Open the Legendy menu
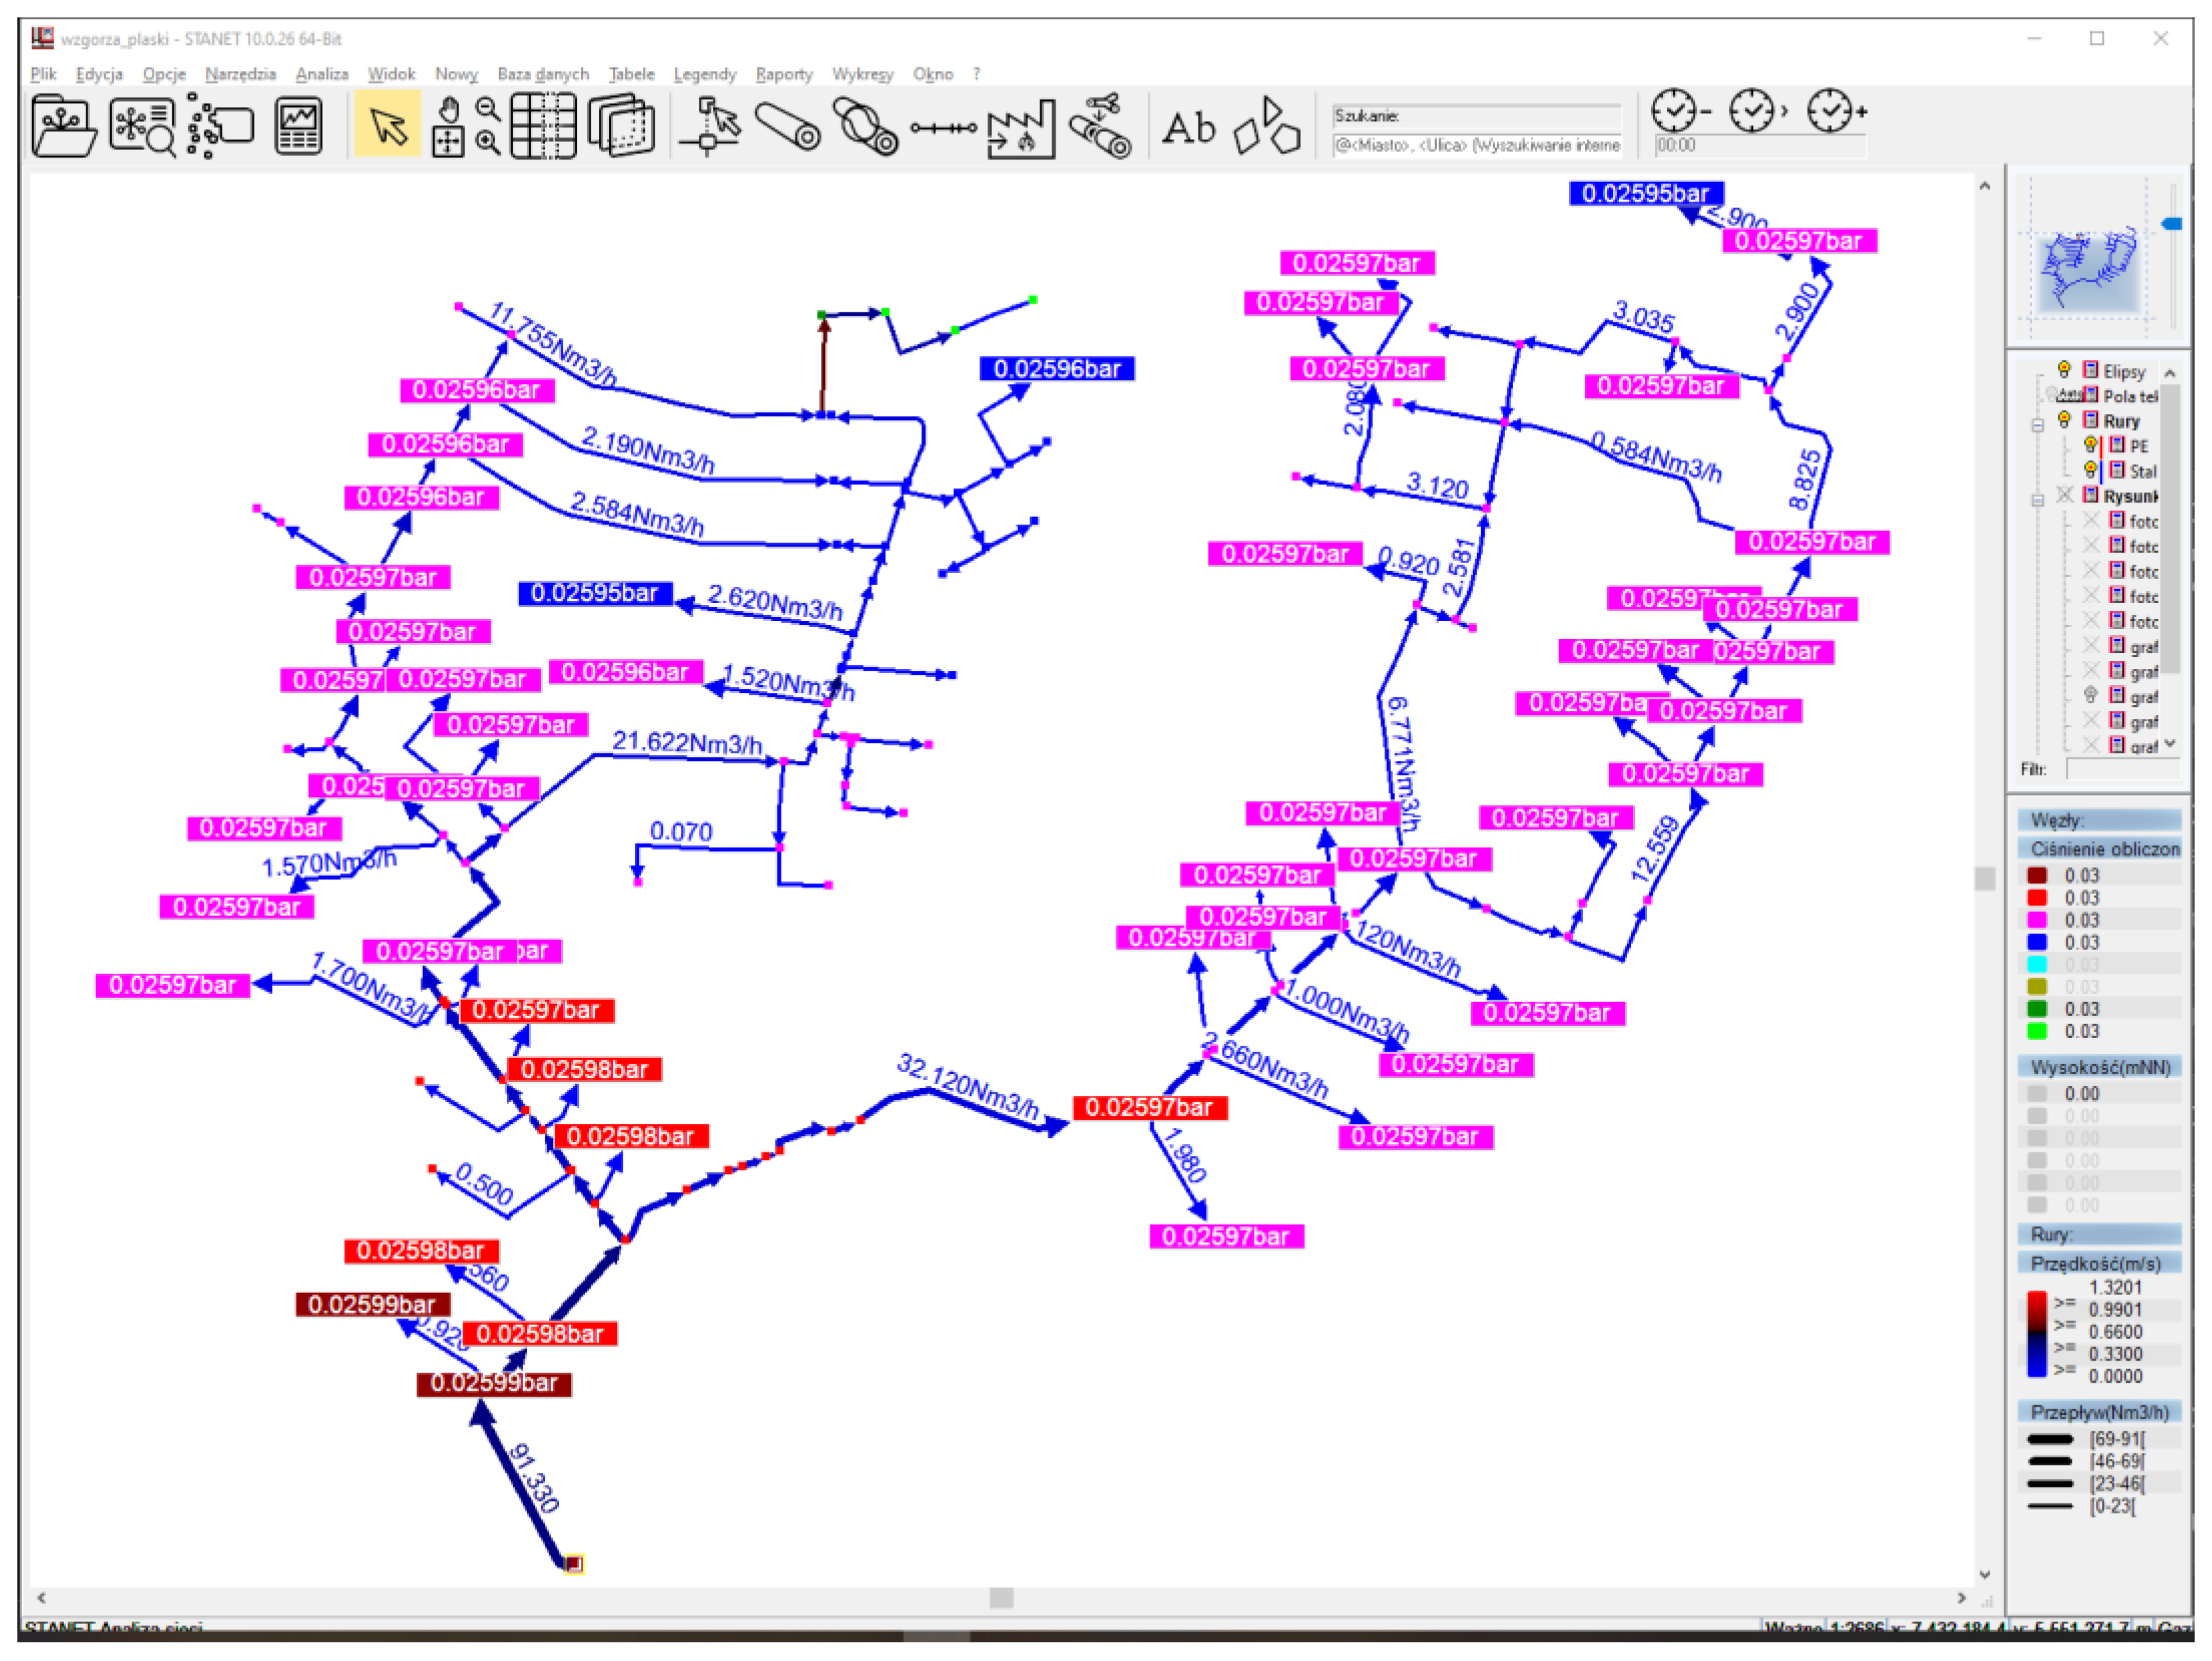2212x1661 pixels. (704, 74)
